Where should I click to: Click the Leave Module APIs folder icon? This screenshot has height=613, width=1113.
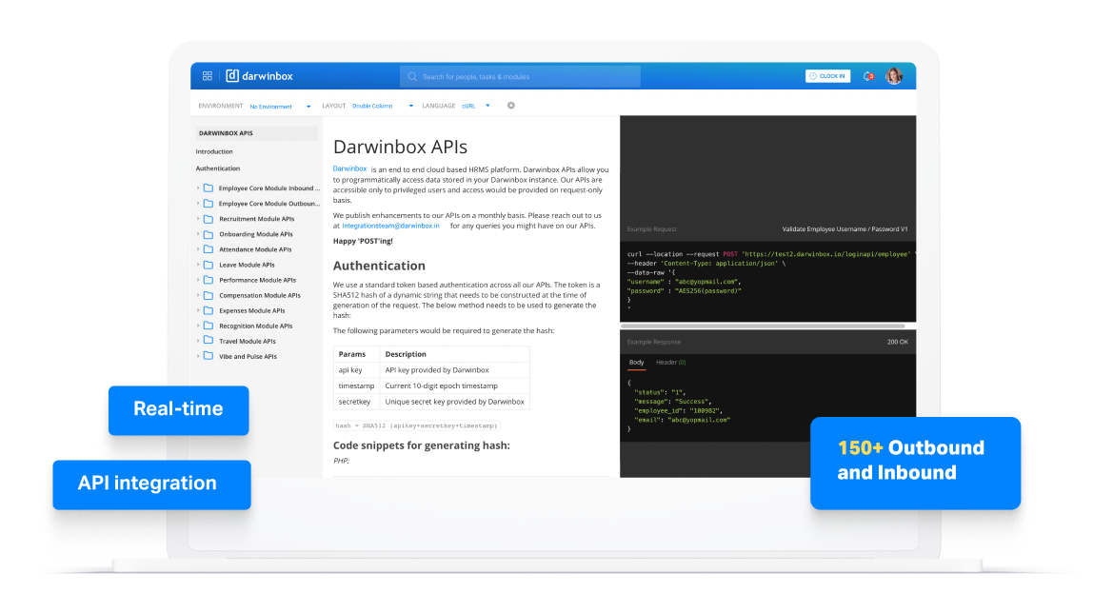click(209, 265)
